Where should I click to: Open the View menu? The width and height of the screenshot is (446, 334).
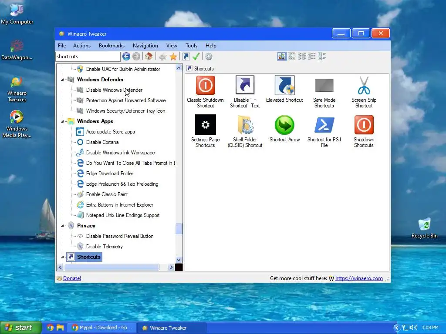pyautogui.click(x=172, y=45)
